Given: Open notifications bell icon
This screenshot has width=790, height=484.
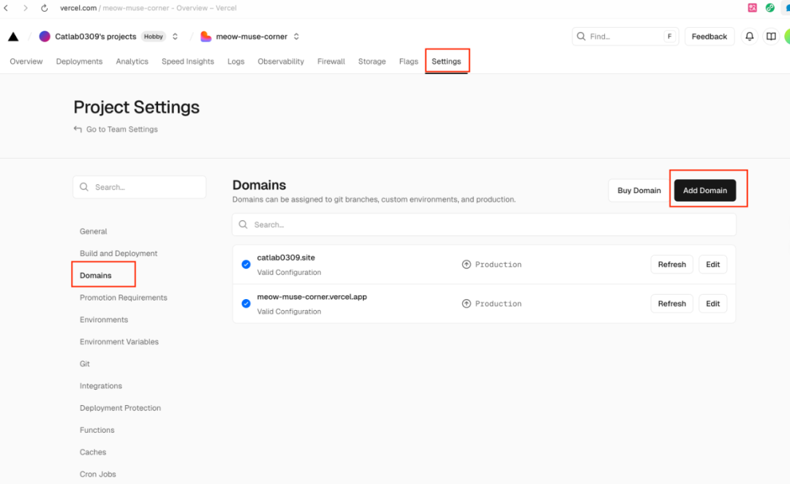Looking at the screenshot, I should coord(750,37).
